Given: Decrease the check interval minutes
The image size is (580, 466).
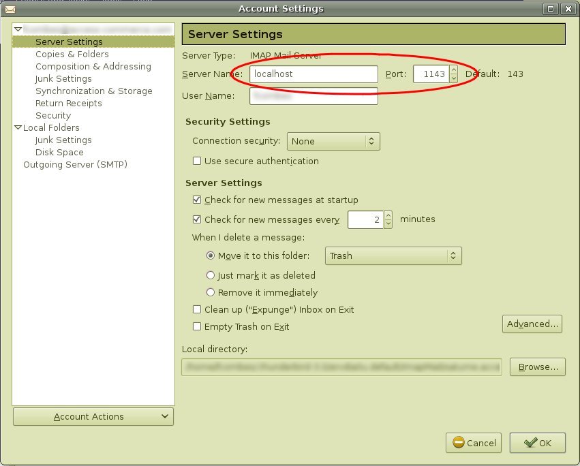Looking at the screenshot, I should [388, 223].
